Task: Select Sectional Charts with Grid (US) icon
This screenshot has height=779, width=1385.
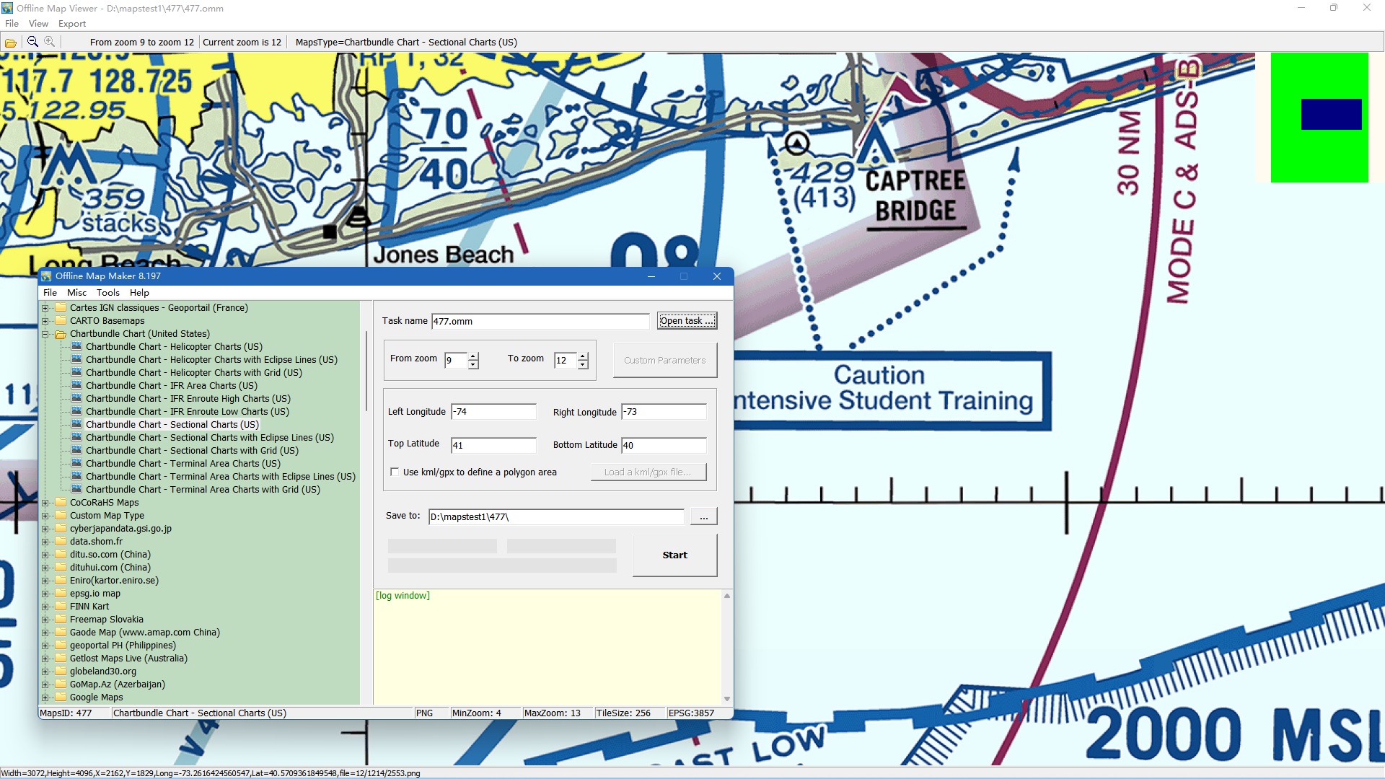Action: 76,450
